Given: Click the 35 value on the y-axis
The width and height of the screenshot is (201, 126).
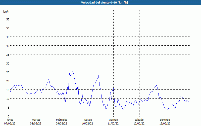Looking at the screenshot, I should 8,54.
